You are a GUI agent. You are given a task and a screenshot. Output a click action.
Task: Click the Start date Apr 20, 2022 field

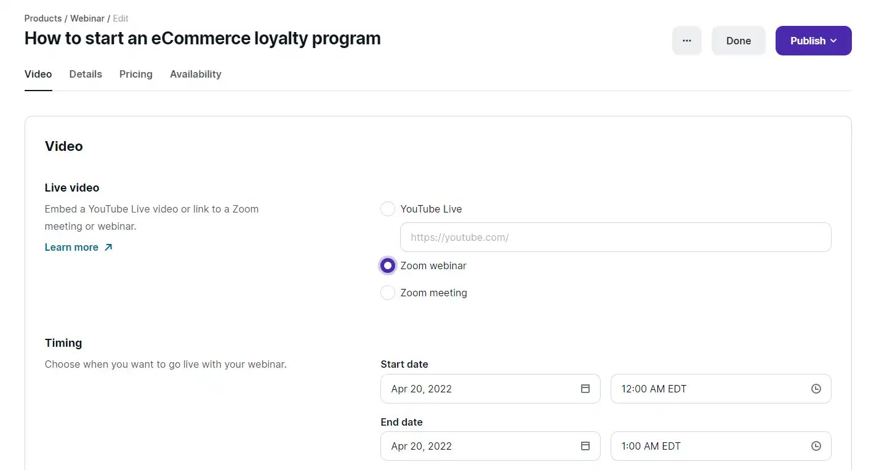click(491, 389)
